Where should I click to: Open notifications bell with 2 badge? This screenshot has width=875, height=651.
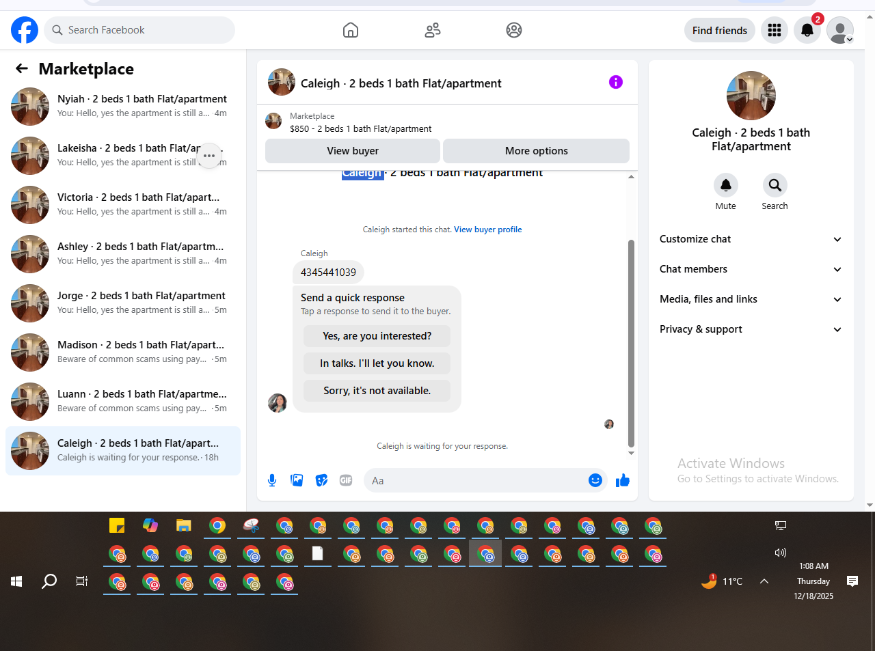(x=807, y=30)
